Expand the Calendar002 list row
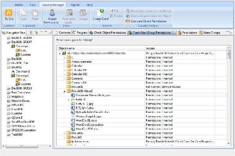The height and width of the screenshot is (156, 235). (64, 74)
